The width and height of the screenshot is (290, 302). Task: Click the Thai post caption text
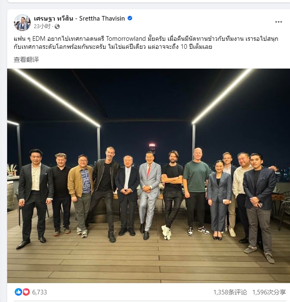point(146,43)
